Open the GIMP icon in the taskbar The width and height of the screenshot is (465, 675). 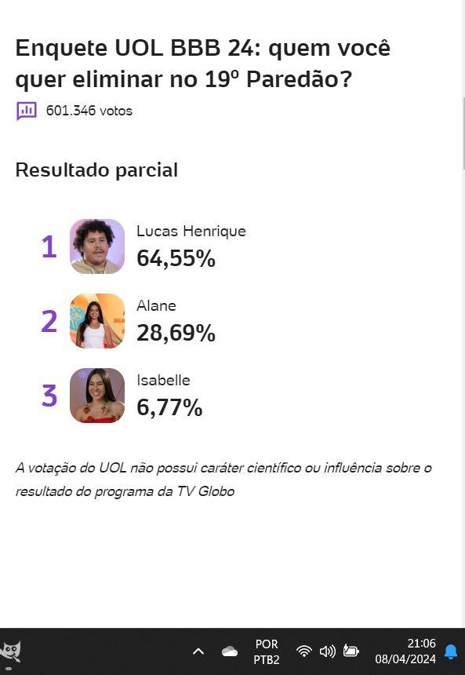(x=11, y=651)
